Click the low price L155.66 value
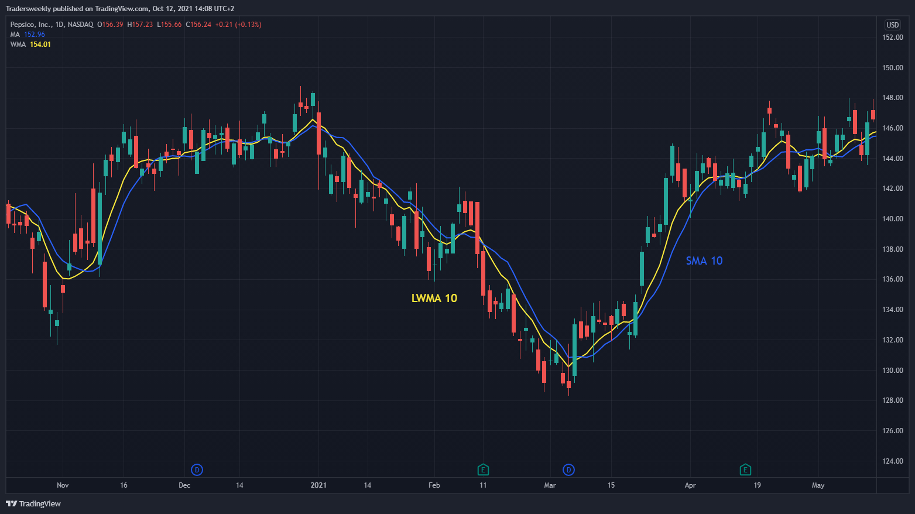The height and width of the screenshot is (514, 915). tap(169, 25)
